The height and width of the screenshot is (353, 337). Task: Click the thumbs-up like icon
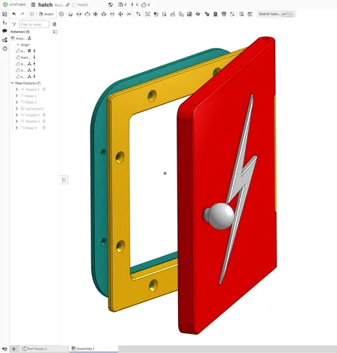(143, 4)
